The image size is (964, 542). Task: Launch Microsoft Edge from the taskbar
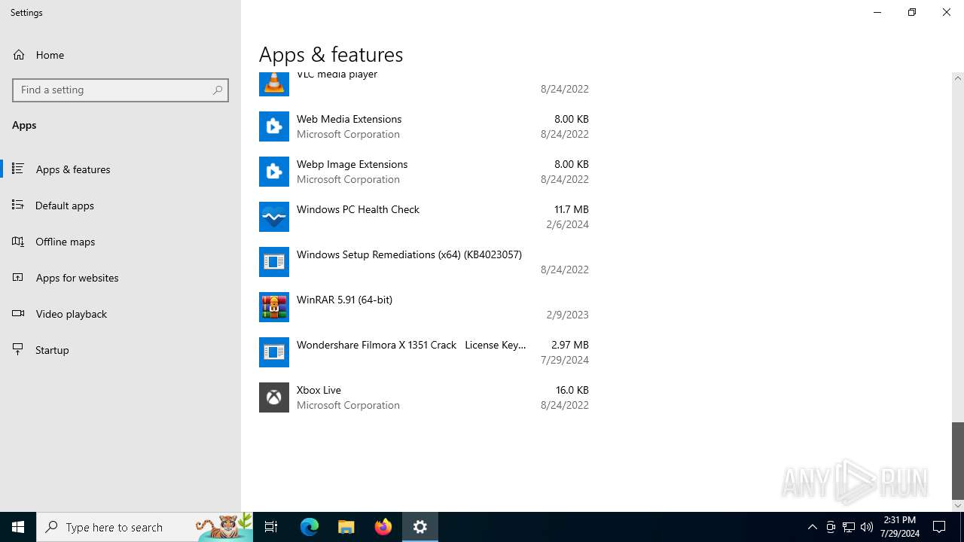pos(310,527)
